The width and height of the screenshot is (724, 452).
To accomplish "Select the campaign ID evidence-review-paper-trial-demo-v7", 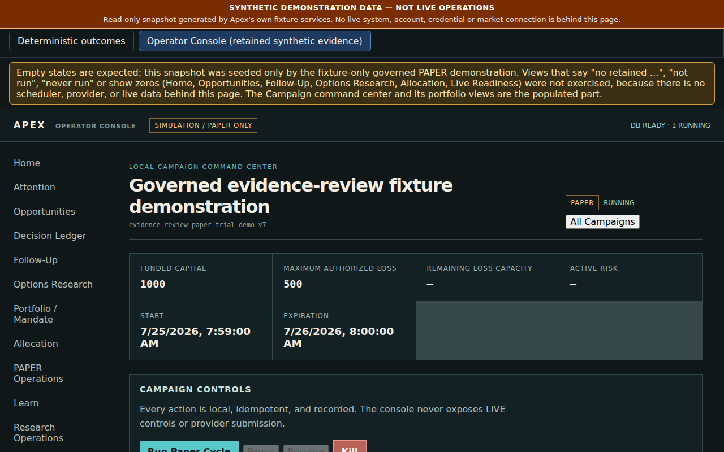I will (x=197, y=224).
